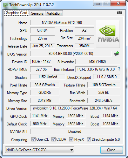Screen dimensions: 128x158
Task: Toggle the PhysX checkbox
Action: click(x=71, y=139)
